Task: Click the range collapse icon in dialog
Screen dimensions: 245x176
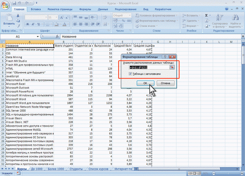Action: point(172,67)
